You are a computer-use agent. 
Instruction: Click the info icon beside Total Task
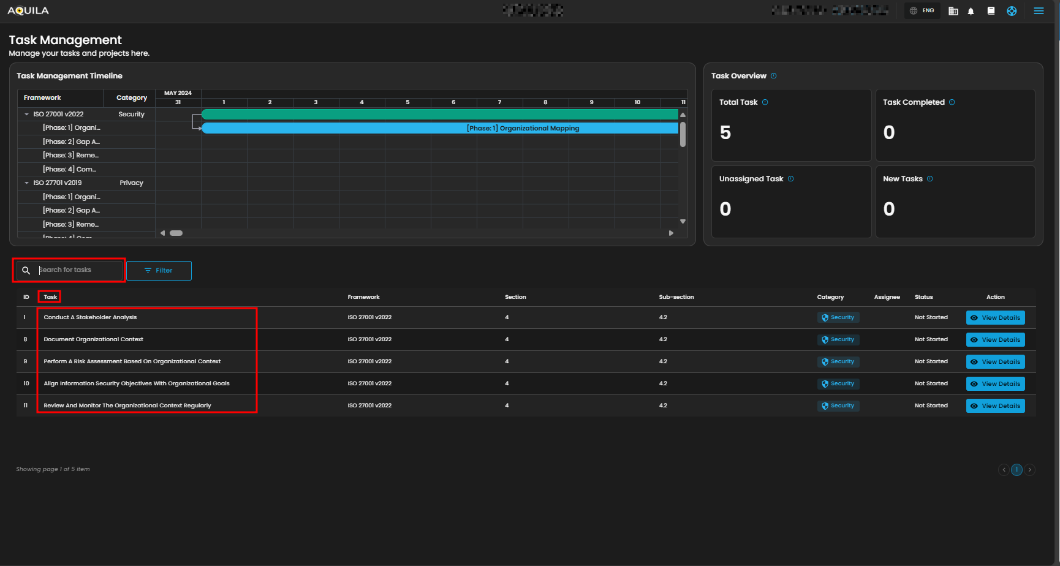coord(765,102)
